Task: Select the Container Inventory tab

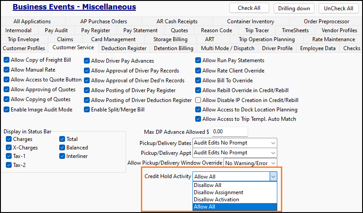Action: (x=250, y=21)
